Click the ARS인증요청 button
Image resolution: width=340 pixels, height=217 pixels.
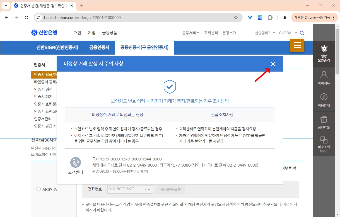(x=170, y=189)
